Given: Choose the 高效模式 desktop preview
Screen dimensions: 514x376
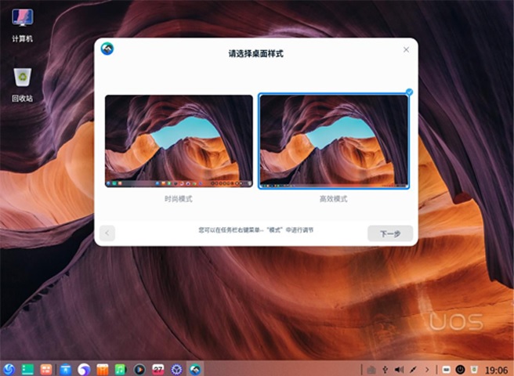Looking at the screenshot, I should 334,141.
